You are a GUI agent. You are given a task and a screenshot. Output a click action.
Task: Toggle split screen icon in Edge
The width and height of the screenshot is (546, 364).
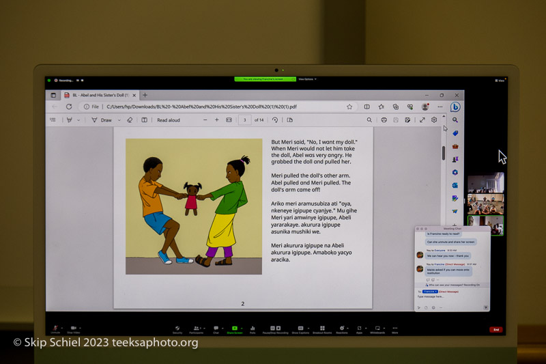pos(367,107)
